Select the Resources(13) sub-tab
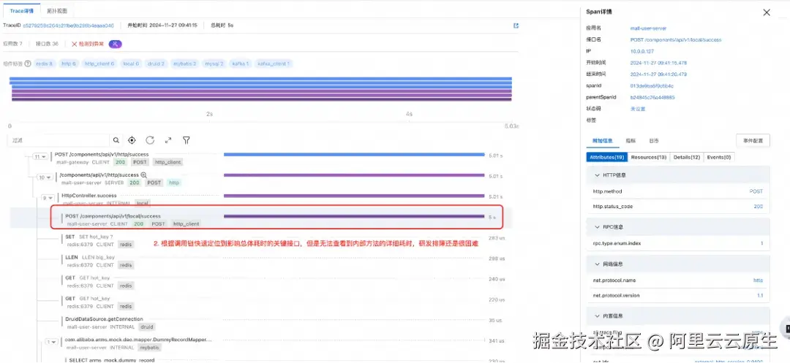This screenshot has height=363, width=790. pyautogui.click(x=648, y=157)
